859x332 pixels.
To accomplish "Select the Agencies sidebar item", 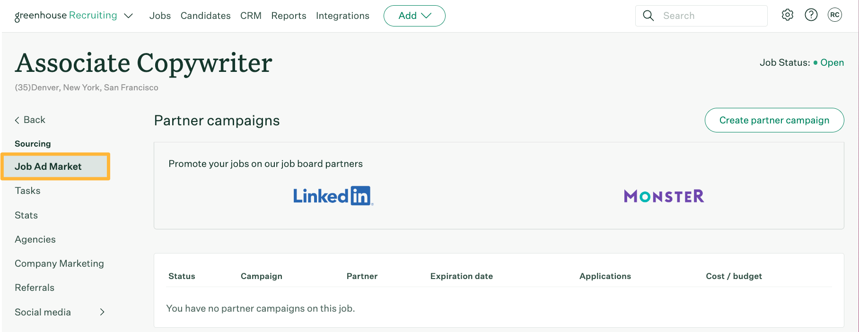I will pyautogui.click(x=35, y=239).
